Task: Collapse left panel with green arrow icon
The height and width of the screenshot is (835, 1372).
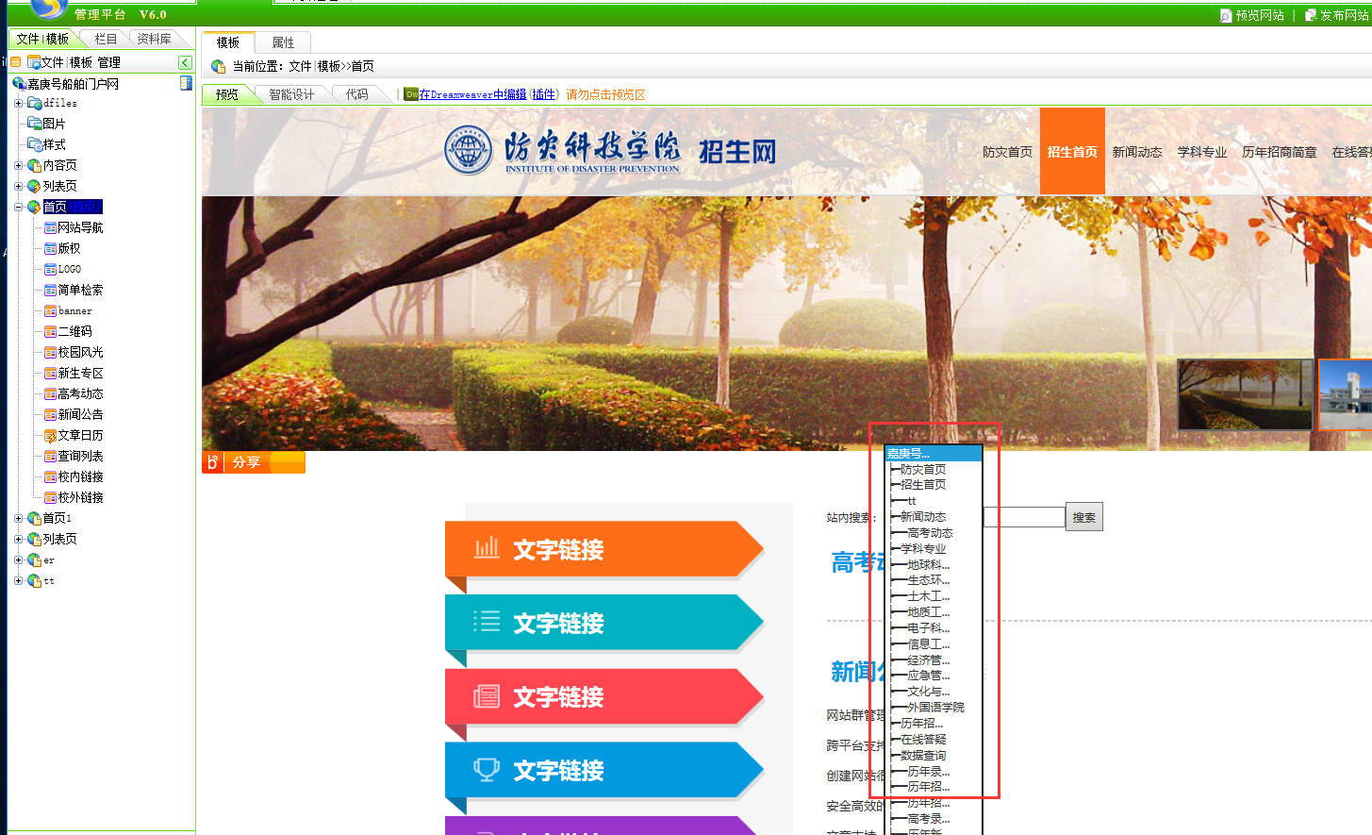Action: 185,62
